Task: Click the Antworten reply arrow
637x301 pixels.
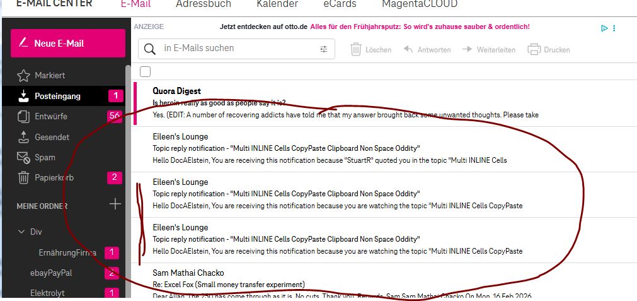Action: point(408,49)
